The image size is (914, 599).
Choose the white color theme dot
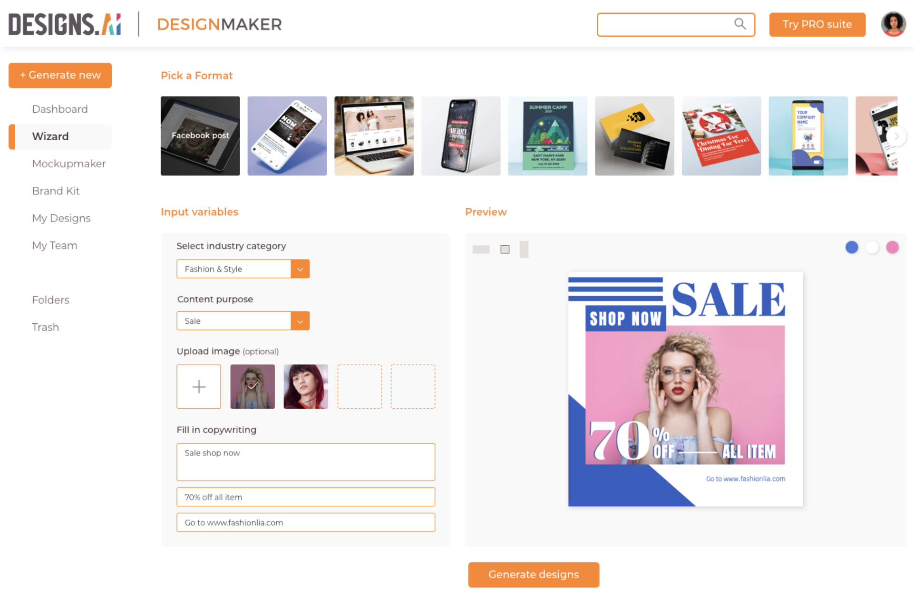872,247
